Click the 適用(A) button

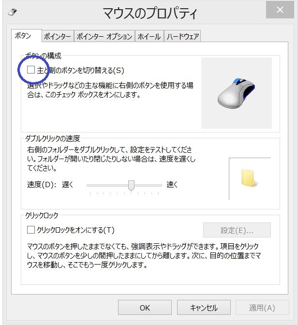262,308
